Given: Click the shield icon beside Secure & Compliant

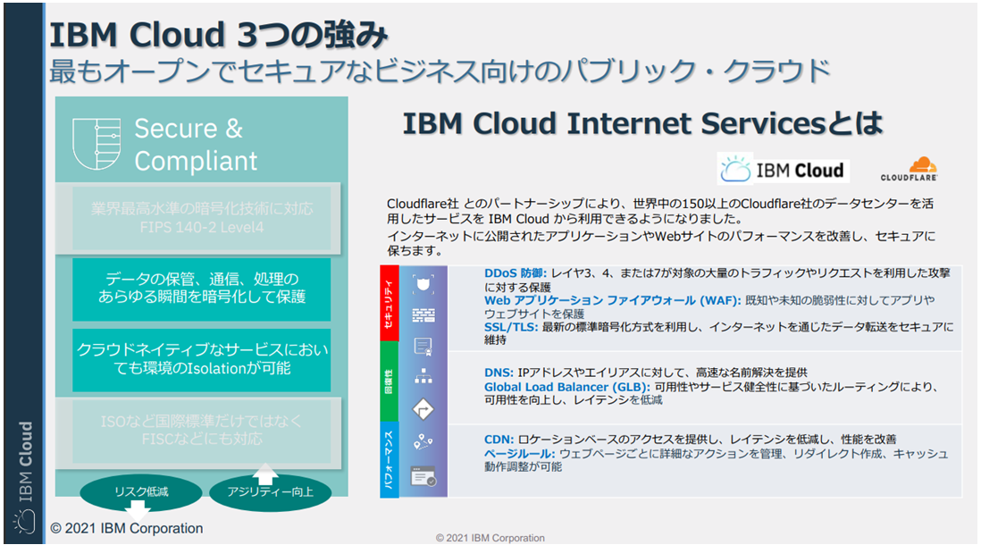Looking at the screenshot, I should pyautogui.click(x=97, y=143).
